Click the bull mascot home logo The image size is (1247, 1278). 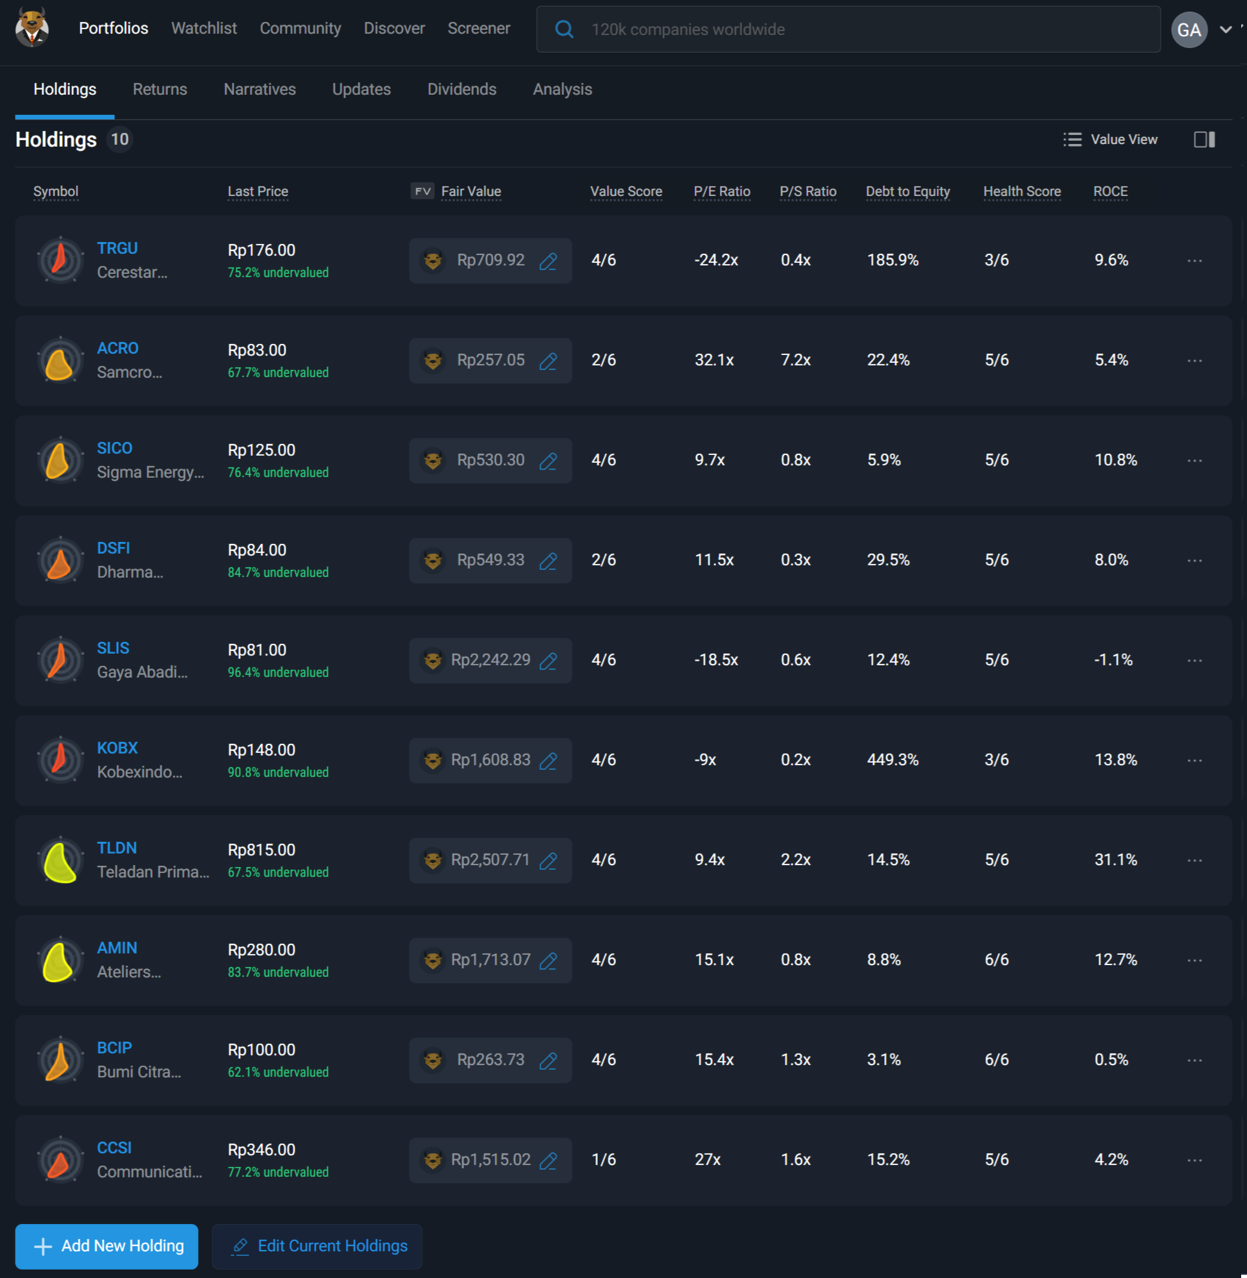pos(32,28)
